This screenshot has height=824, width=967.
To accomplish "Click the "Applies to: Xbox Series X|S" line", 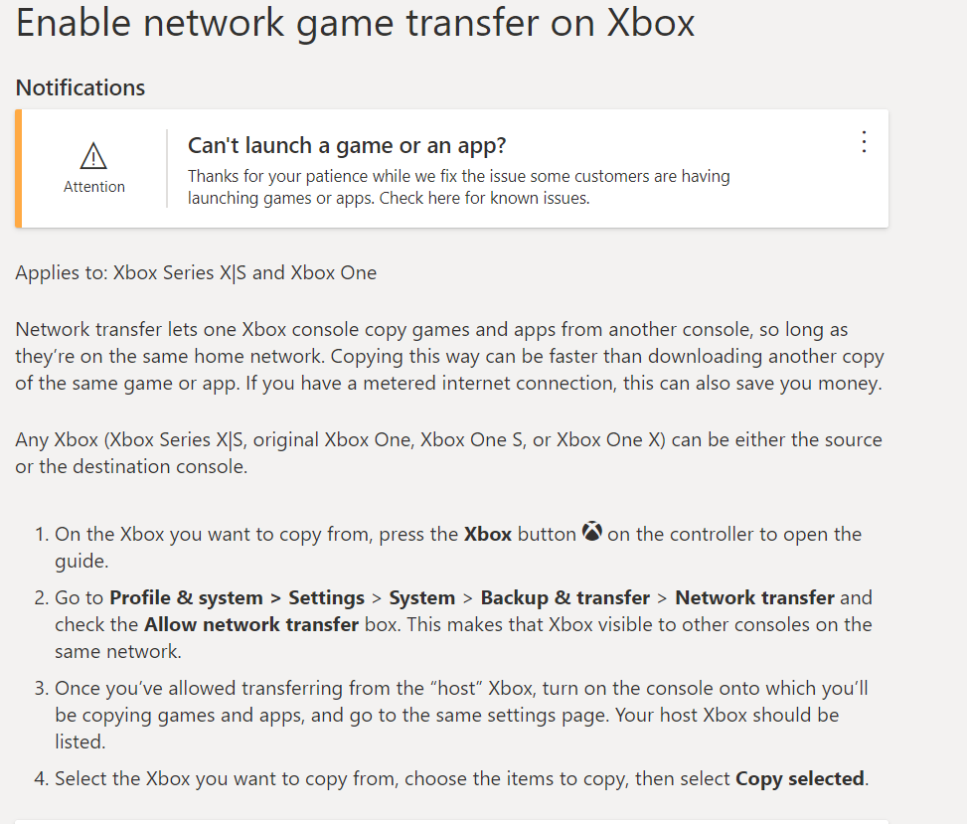I will [196, 272].
